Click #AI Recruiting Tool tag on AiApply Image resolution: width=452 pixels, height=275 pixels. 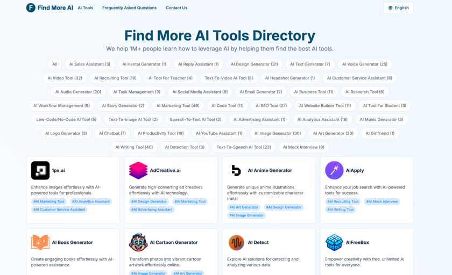[x=343, y=201]
